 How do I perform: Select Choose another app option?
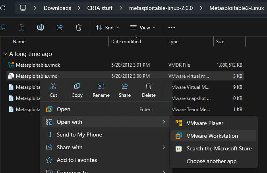[x=211, y=161]
